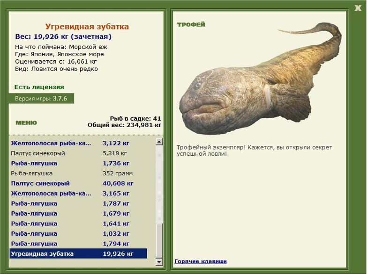Select Рыба-лягушка 1,641 кг row
This screenshot has height=274, width=375.
(x=78, y=224)
